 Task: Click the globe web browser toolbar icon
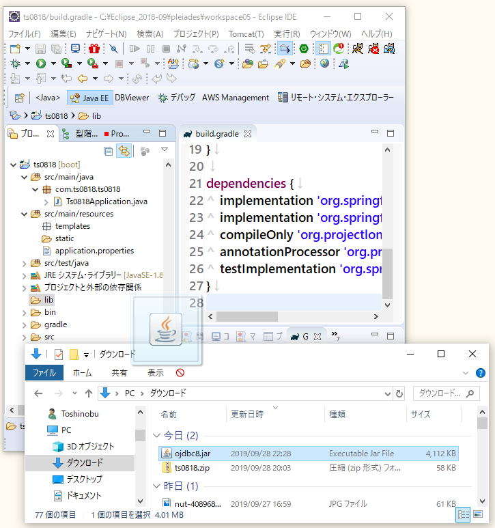(x=324, y=64)
